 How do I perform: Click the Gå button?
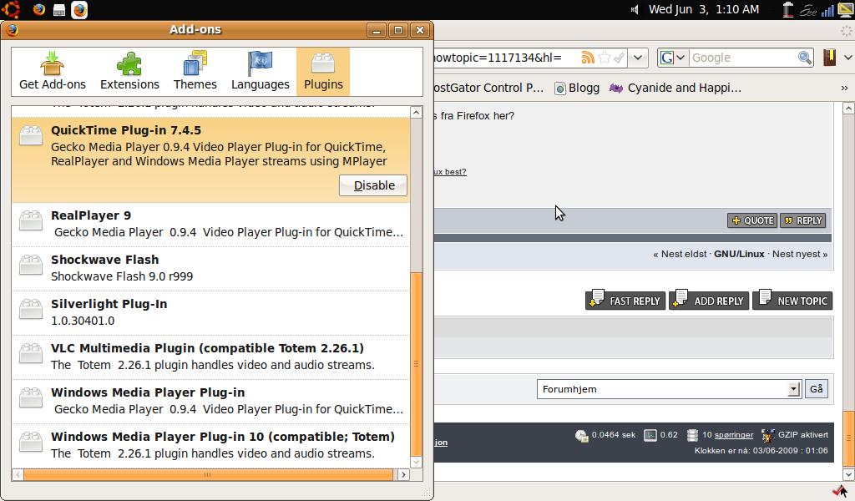click(817, 389)
